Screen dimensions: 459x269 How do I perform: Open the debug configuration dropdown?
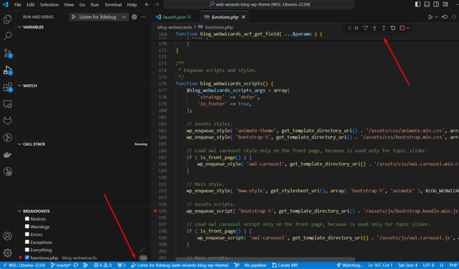pyautogui.click(x=124, y=17)
